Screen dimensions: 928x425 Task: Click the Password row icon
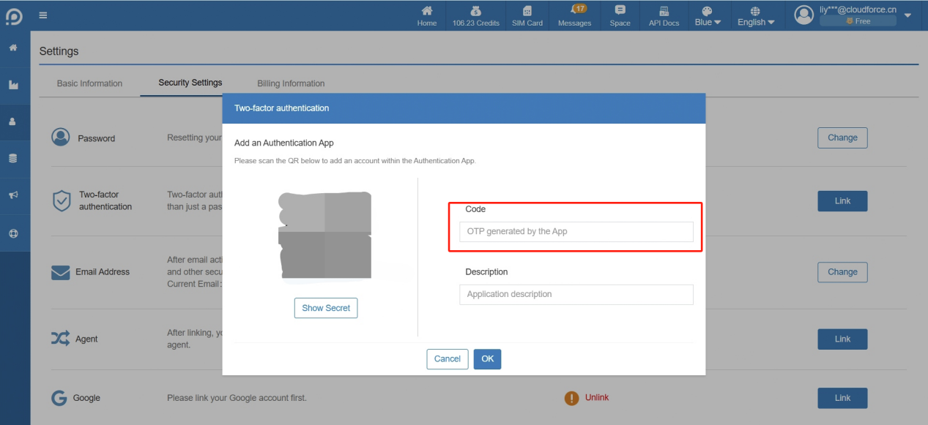[x=61, y=137]
